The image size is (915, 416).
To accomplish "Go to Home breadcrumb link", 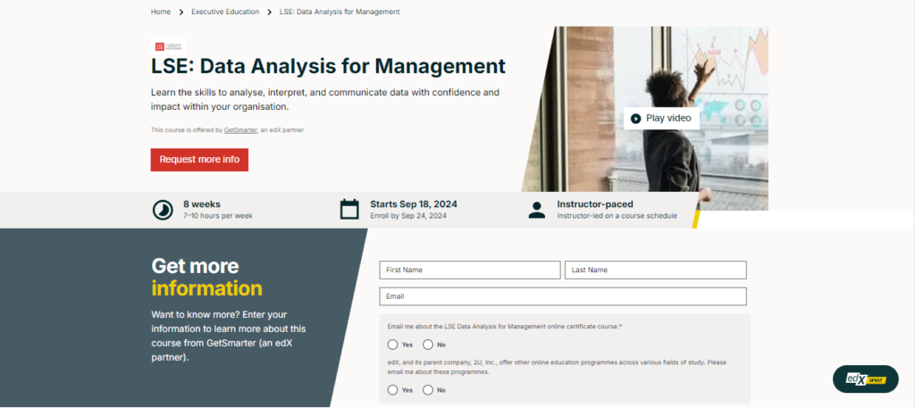I will pos(161,12).
